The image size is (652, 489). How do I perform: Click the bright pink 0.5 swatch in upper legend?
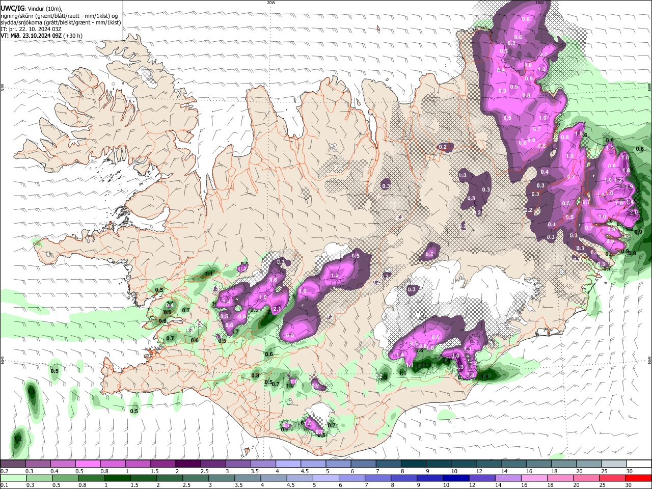coord(88,464)
